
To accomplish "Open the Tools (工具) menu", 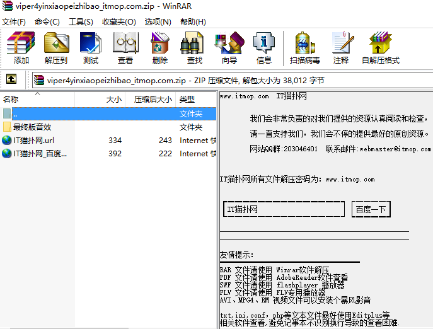I will 81,22.
